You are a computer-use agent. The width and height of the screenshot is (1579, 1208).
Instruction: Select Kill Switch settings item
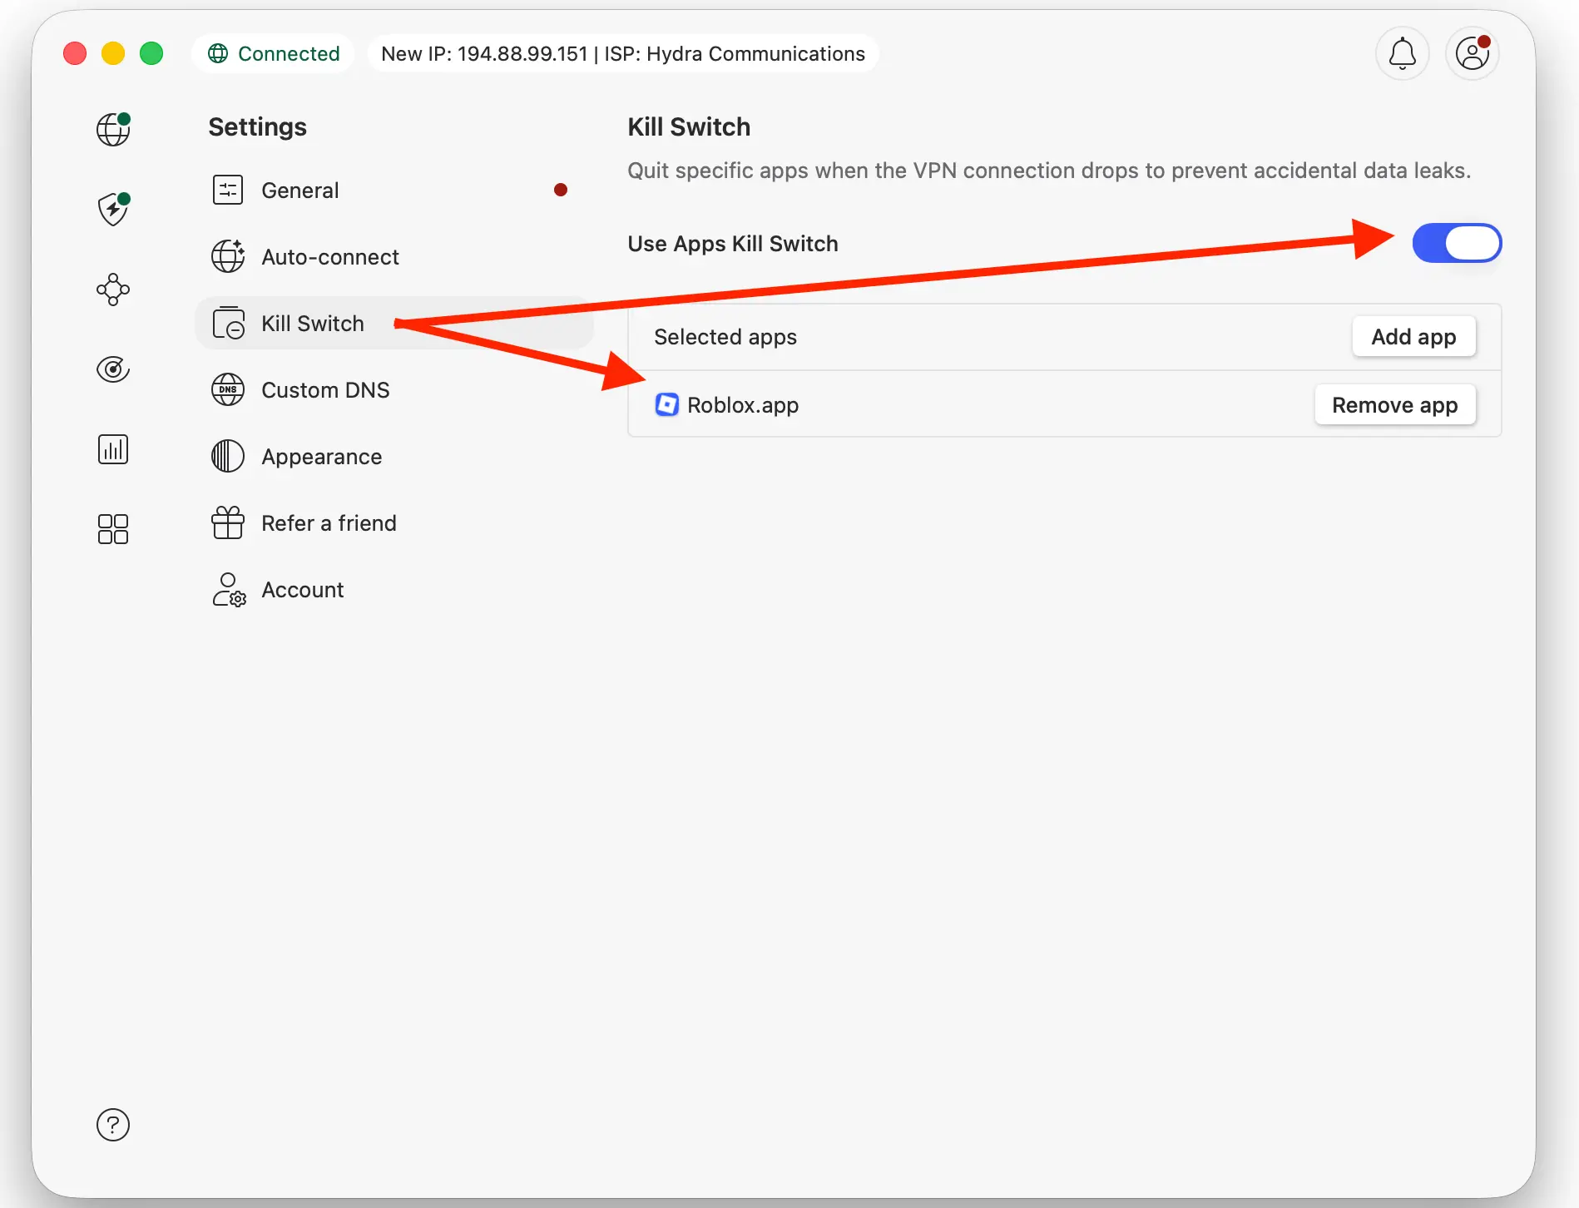(312, 324)
